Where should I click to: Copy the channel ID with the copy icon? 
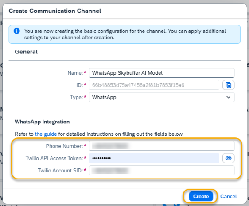[x=228, y=85]
